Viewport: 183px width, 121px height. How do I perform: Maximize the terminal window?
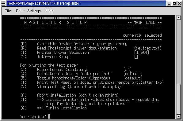tap(174, 3)
